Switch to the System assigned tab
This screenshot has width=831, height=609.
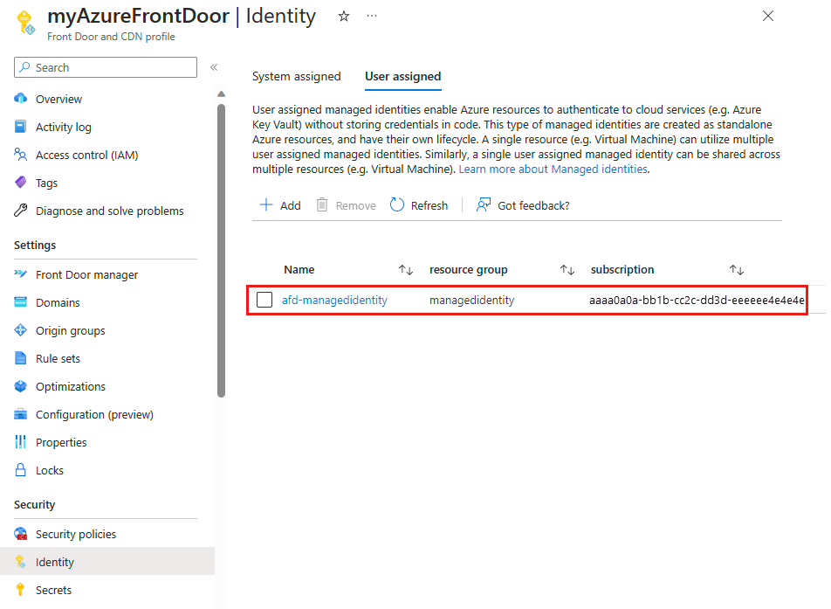point(296,77)
